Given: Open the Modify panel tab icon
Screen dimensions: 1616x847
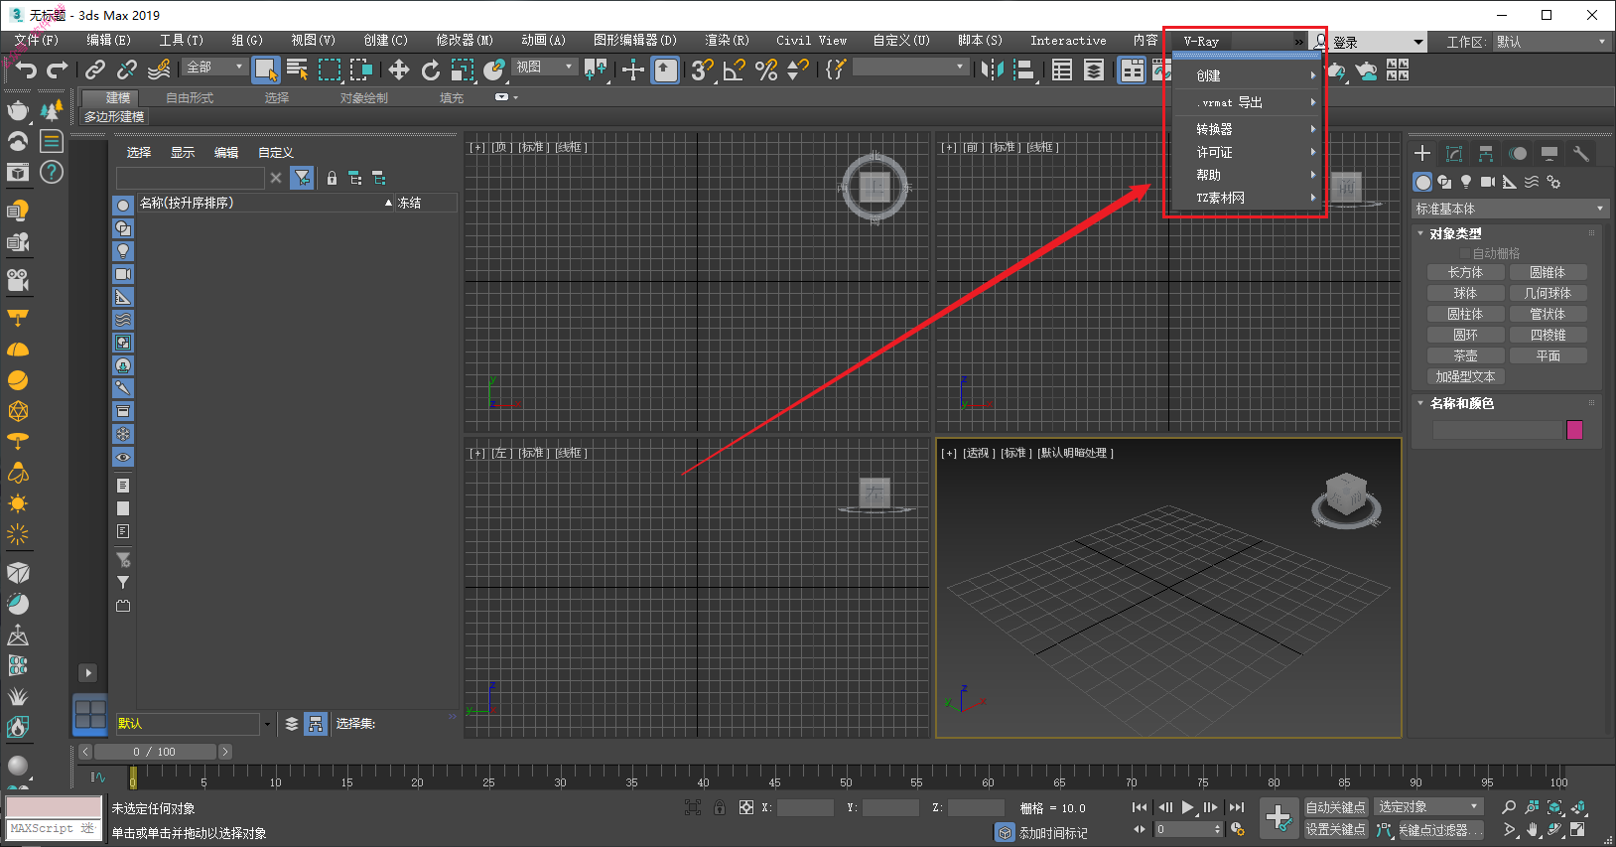Looking at the screenshot, I should 1454,154.
